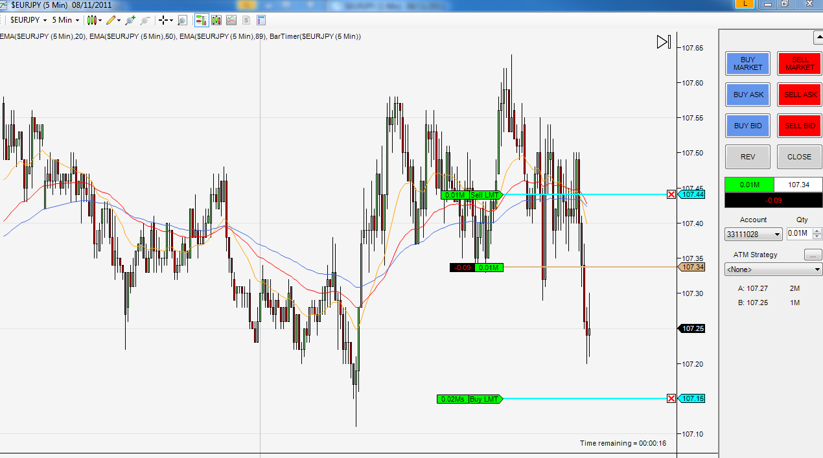The image size is (823, 458).
Task: Click the zoom out magnifier icon
Action: click(145, 20)
